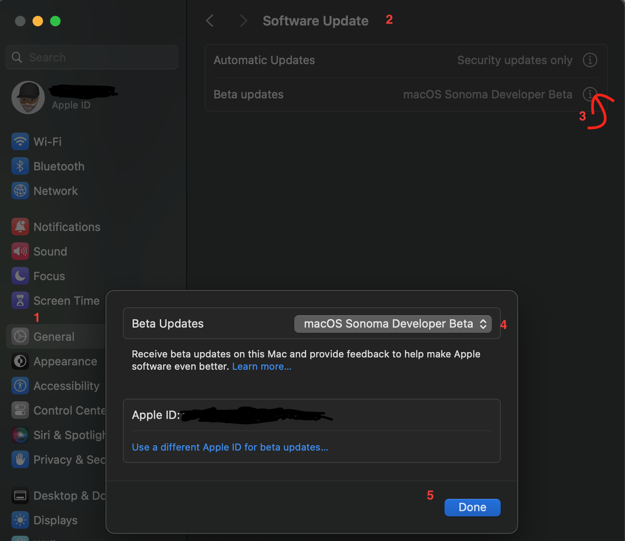Click the search magnifying glass icon
This screenshot has height=541, width=625.
tap(17, 57)
